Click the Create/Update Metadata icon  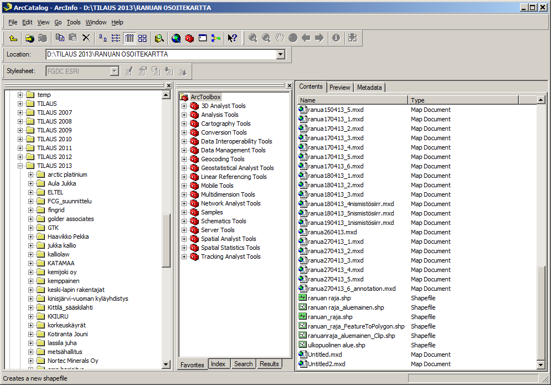[x=156, y=71]
